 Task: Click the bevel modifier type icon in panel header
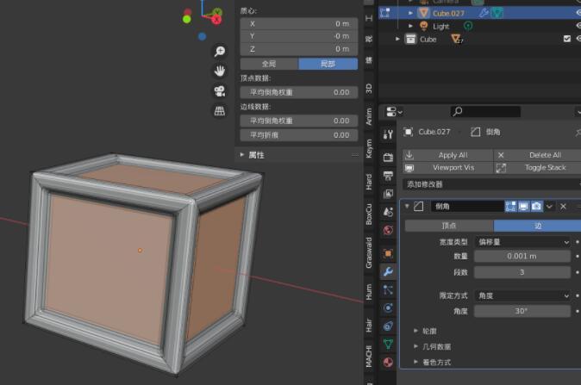(419, 206)
